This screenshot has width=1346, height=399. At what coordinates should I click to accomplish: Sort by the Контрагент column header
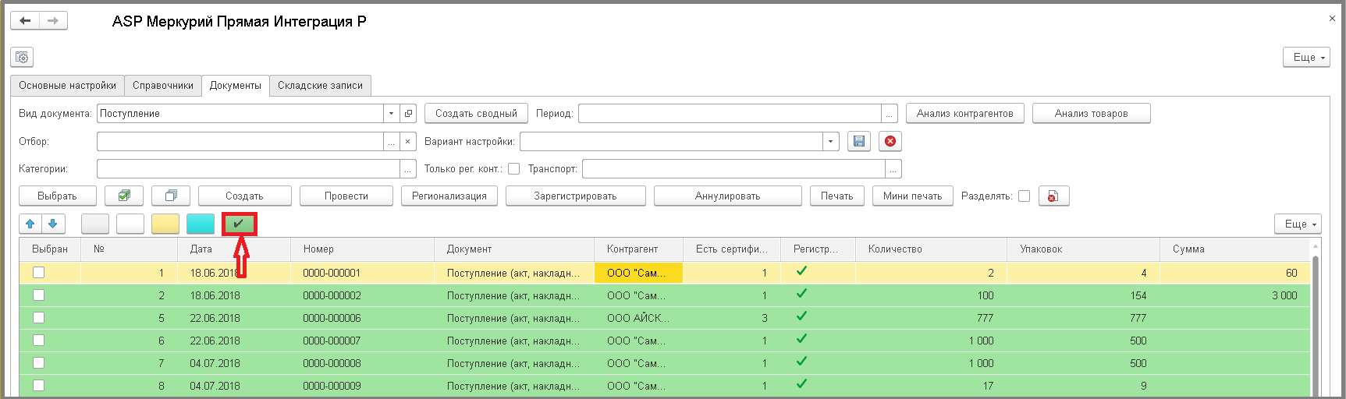tap(639, 249)
